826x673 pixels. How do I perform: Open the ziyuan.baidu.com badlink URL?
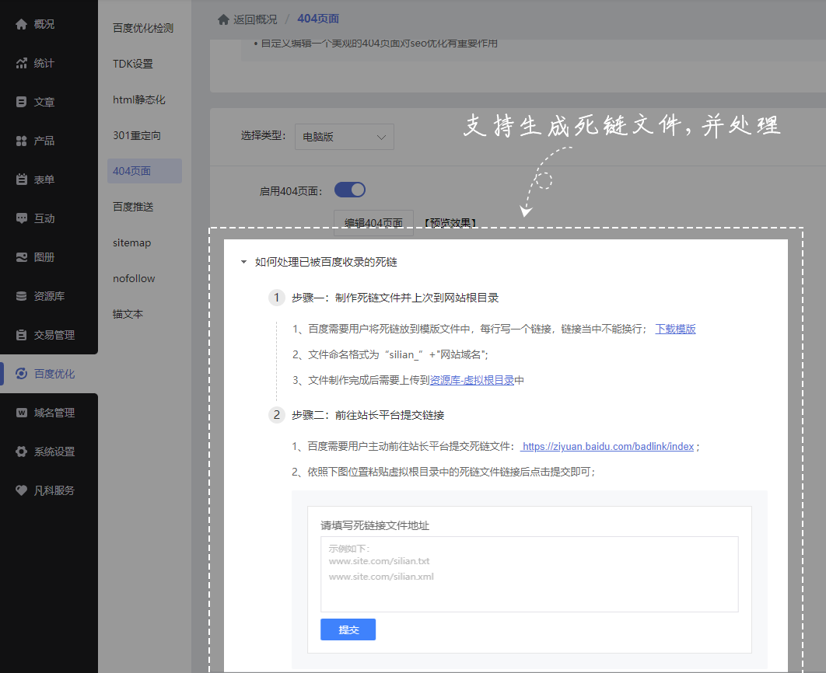[x=607, y=447]
